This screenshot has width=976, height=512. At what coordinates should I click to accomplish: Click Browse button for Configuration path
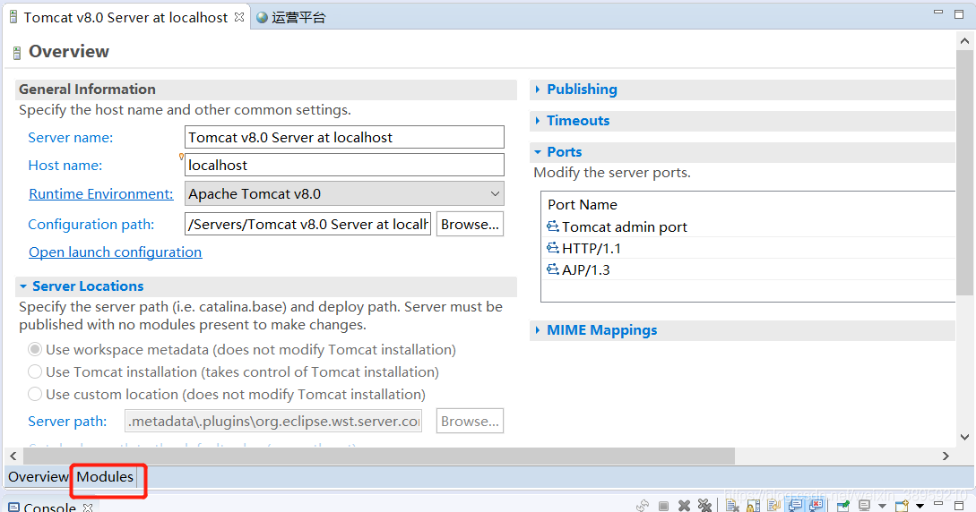[x=470, y=225]
